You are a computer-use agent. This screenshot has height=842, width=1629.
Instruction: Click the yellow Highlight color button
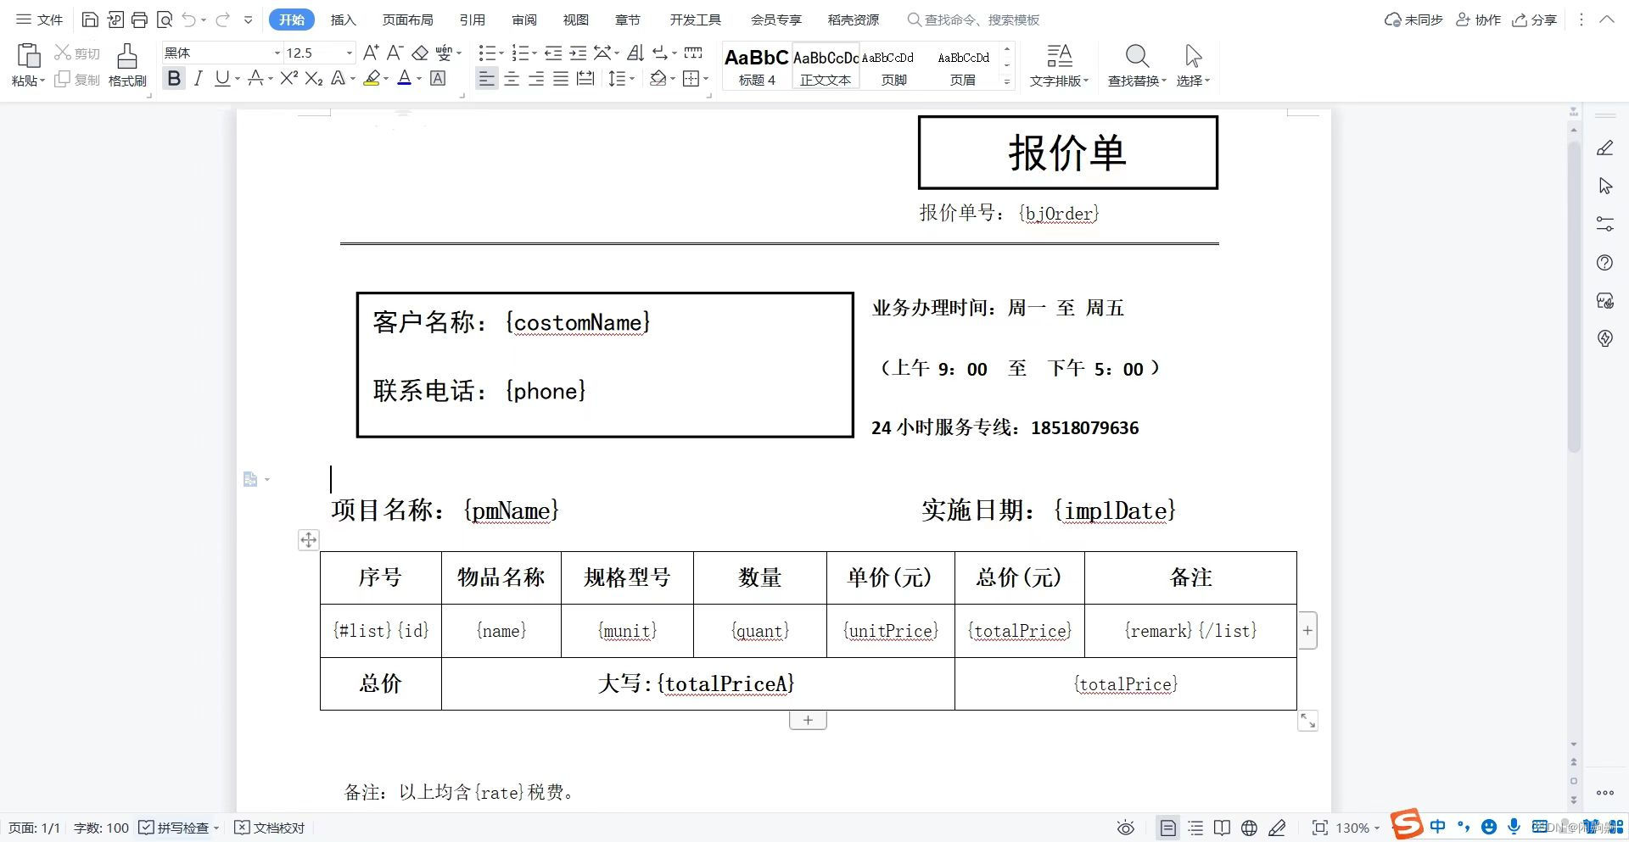tap(372, 79)
